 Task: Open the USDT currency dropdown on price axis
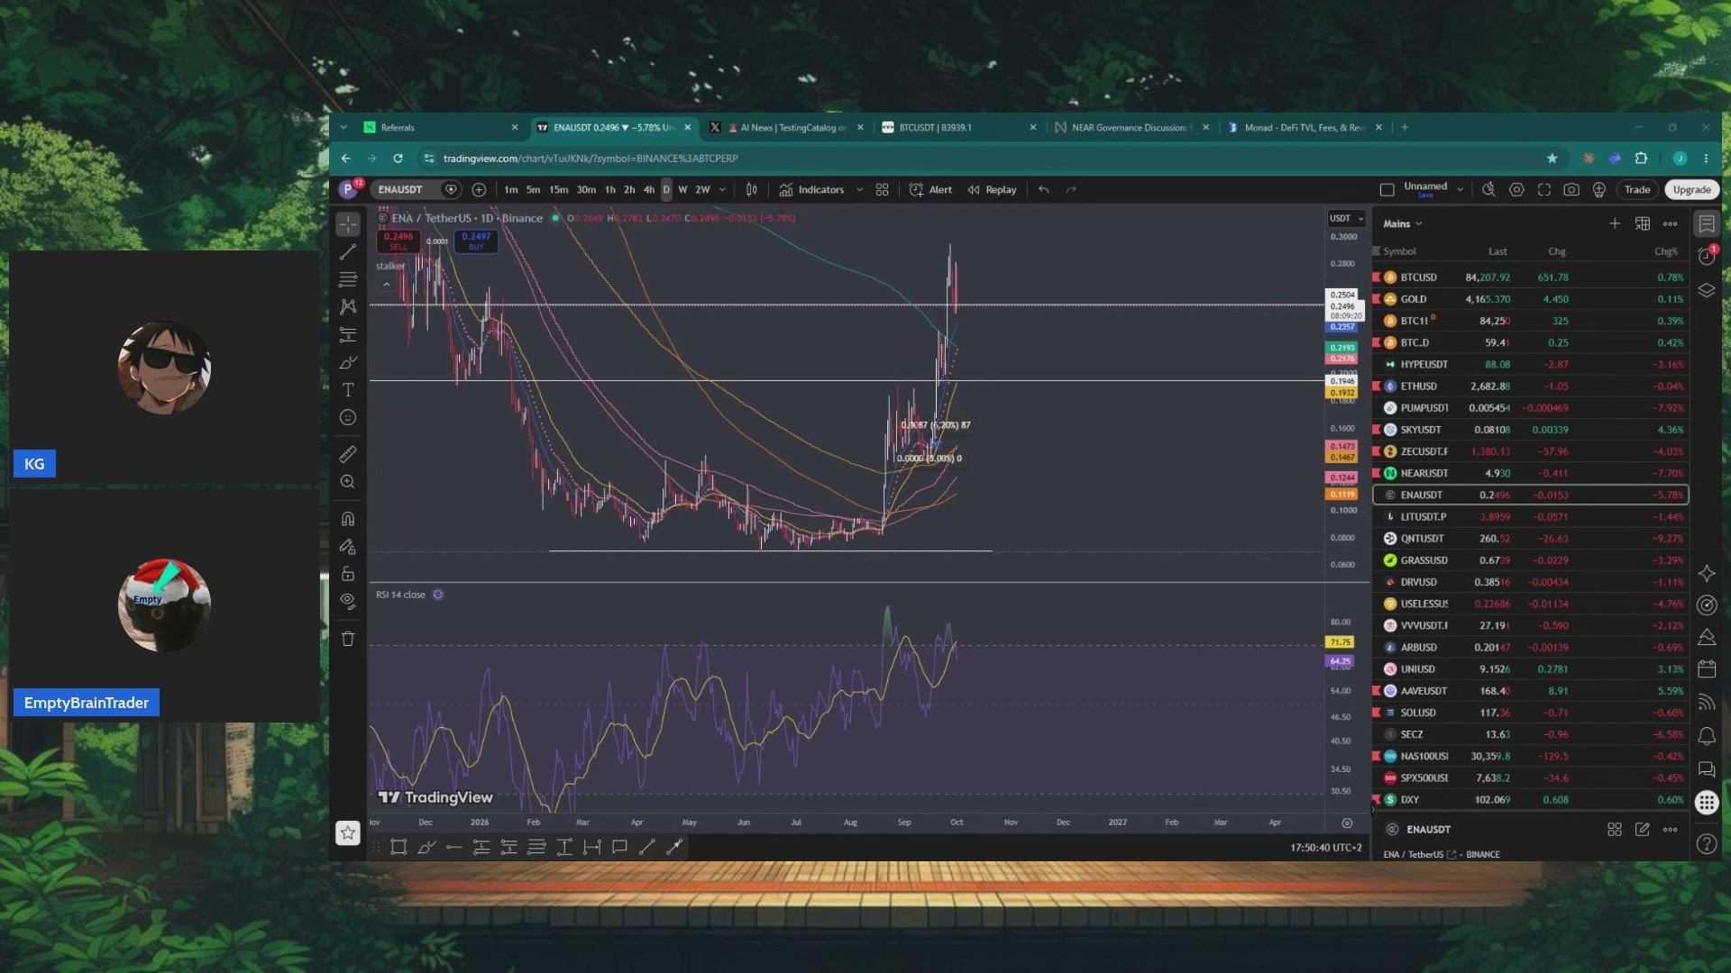[1348, 218]
